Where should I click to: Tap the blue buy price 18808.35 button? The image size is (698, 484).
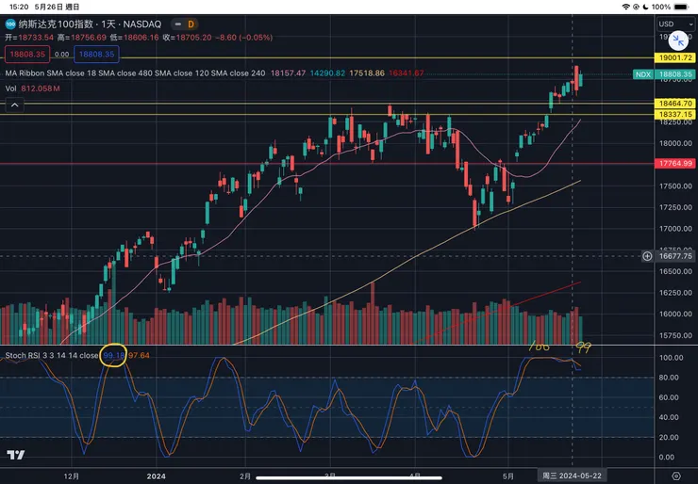(96, 55)
